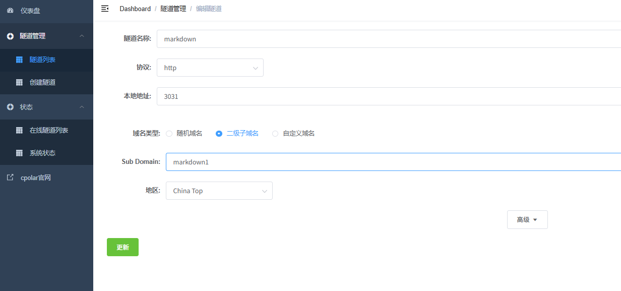Open the region dropdown showing China Top

[x=219, y=191]
